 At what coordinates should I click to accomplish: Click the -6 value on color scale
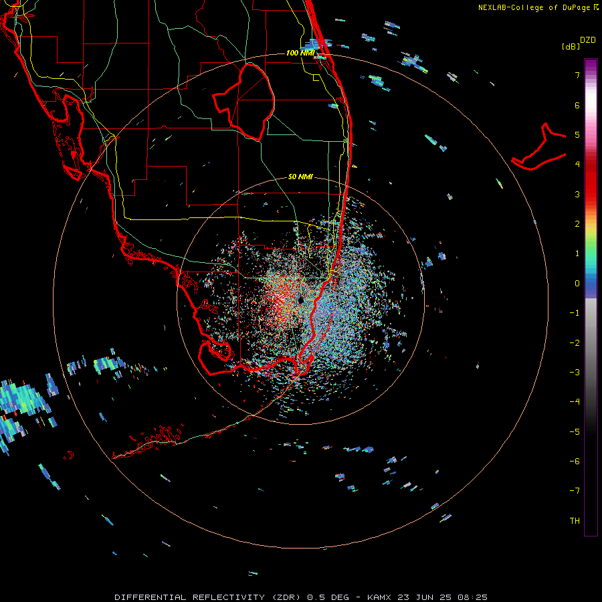click(x=575, y=461)
